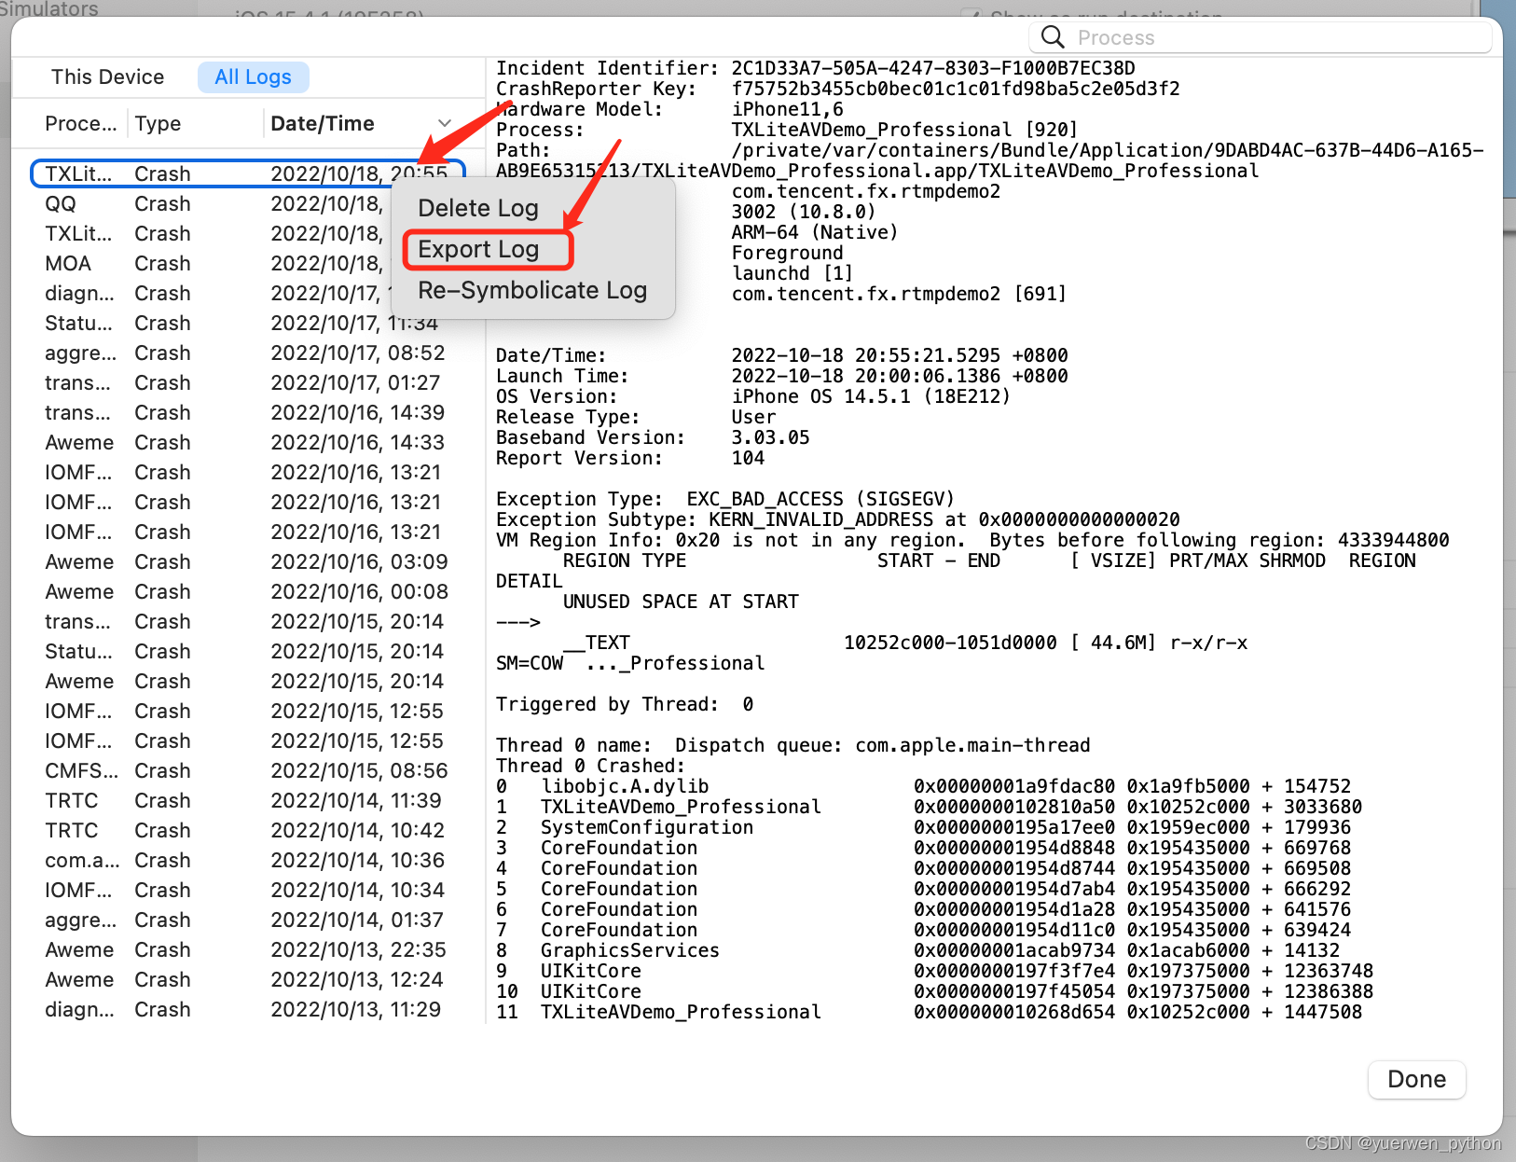Click Re-Symbolicate Log in the context menu
This screenshot has width=1516, height=1162.
coord(531,290)
